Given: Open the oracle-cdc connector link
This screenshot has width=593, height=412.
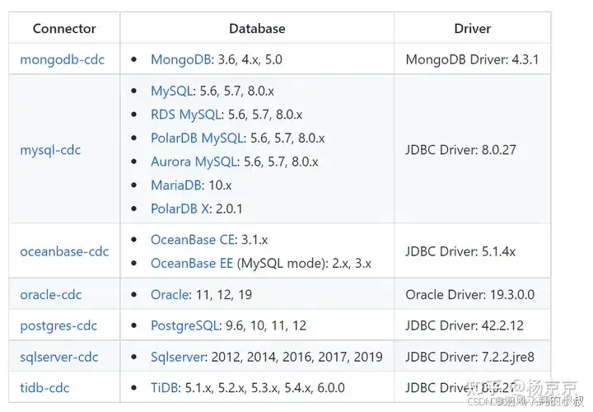Looking at the screenshot, I should (51, 295).
